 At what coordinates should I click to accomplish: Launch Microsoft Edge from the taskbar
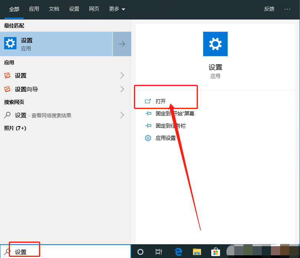coord(178,252)
